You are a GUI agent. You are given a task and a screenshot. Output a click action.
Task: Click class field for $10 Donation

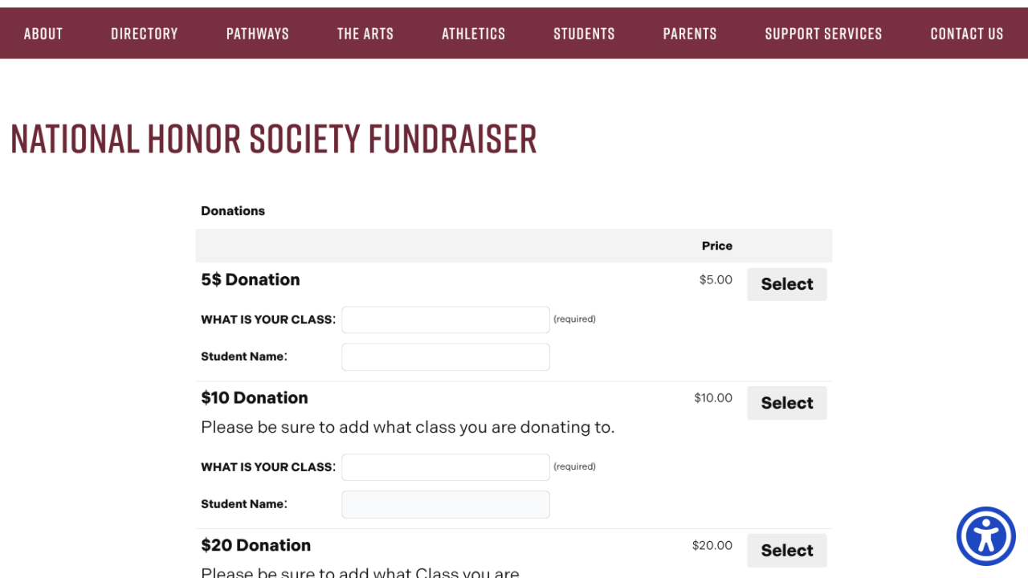tap(446, 467)
